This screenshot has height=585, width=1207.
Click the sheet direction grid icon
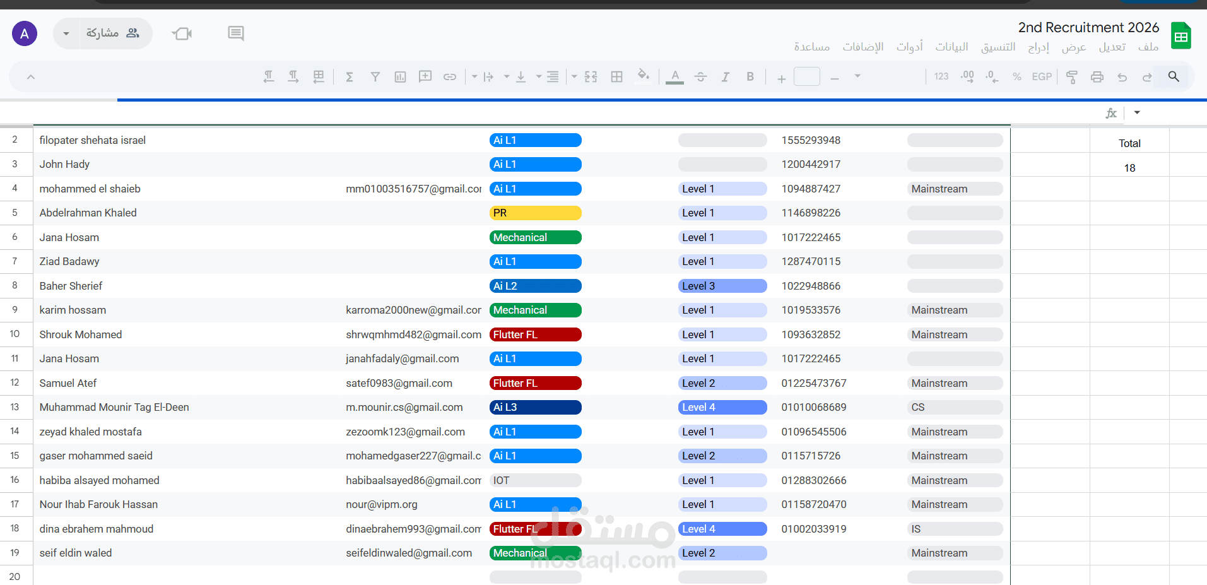pos(319,76)
